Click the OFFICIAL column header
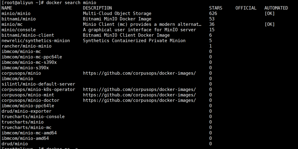298x149 pixels. click(x=246, y=8)
